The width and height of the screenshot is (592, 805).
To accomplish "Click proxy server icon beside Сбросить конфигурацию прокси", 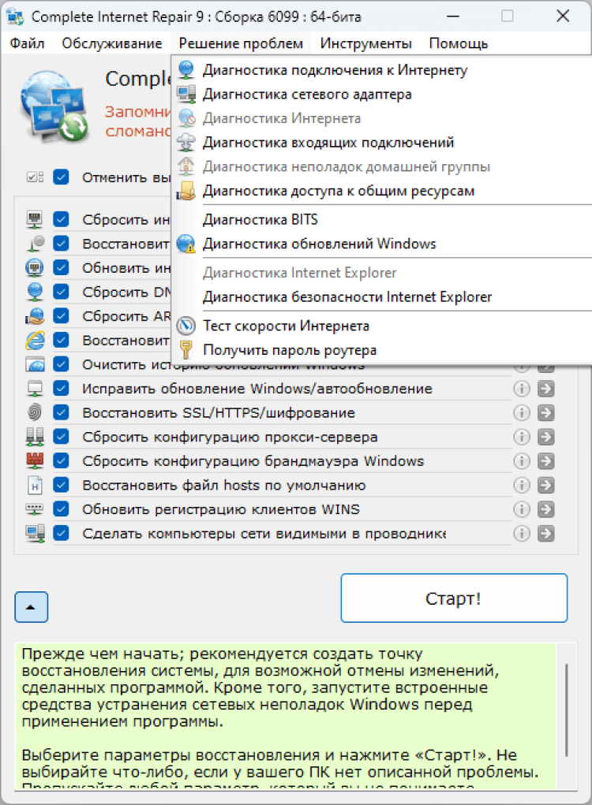I will coord(35,436).
